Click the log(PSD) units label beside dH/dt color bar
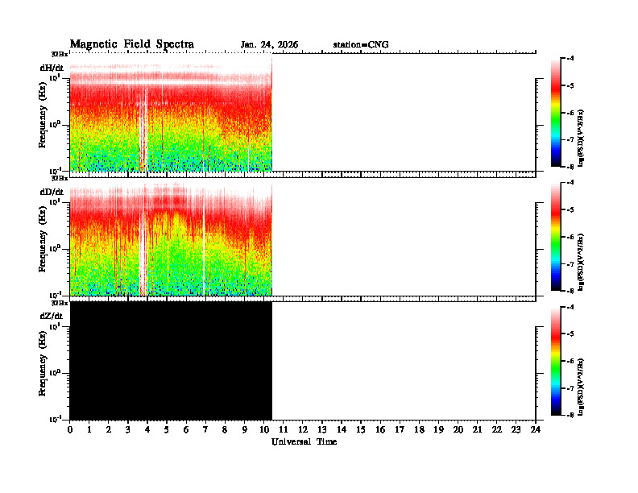Image resolution: width=638 pixels, height=493 pixels. (x=581, y=138)
